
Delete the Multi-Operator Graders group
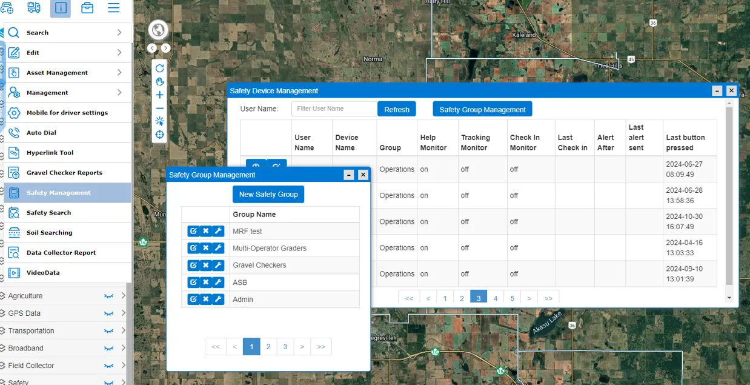click(x=206, y=248)
